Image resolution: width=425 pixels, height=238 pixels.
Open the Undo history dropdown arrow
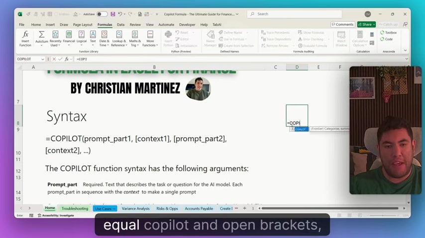[124, 14]
